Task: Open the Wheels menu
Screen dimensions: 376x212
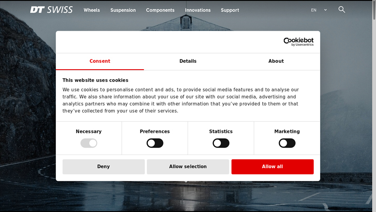Action: tap(92, 10)
